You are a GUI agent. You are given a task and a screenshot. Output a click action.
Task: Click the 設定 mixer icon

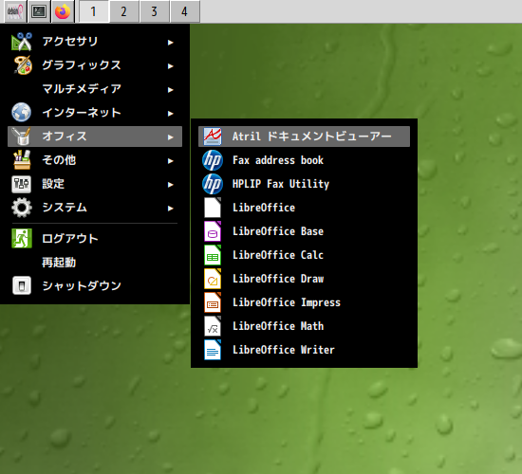(x=21, y=184)
